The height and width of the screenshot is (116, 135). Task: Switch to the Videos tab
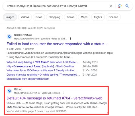pos(25,17)
